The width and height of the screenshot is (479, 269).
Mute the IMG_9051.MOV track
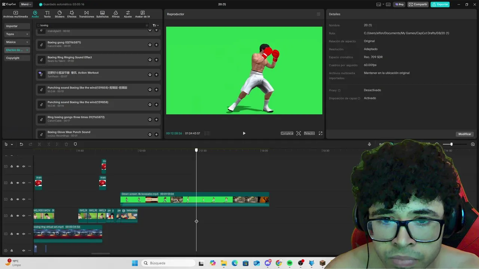tap(24, 216)
